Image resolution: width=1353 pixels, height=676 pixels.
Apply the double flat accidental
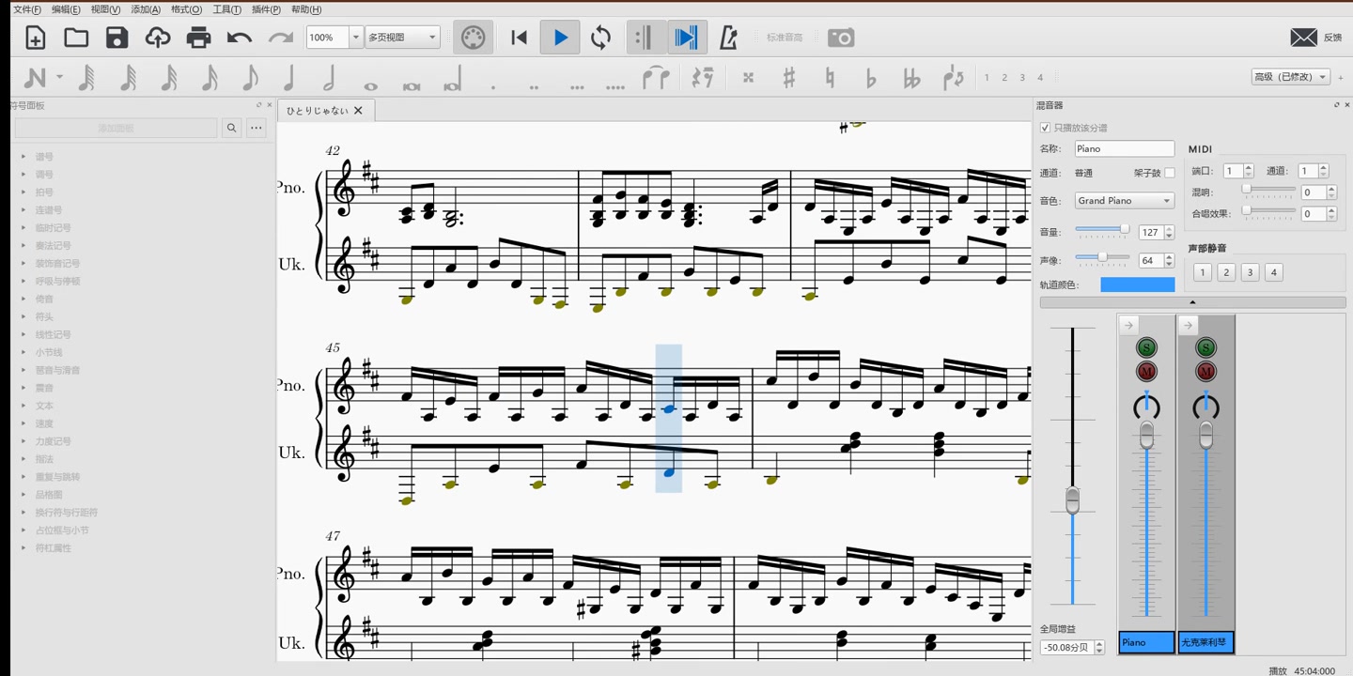[x=911, y=78]
